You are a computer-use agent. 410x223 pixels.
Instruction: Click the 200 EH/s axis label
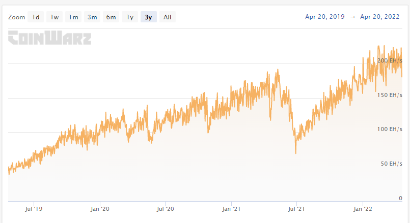(x=390, y=60)
